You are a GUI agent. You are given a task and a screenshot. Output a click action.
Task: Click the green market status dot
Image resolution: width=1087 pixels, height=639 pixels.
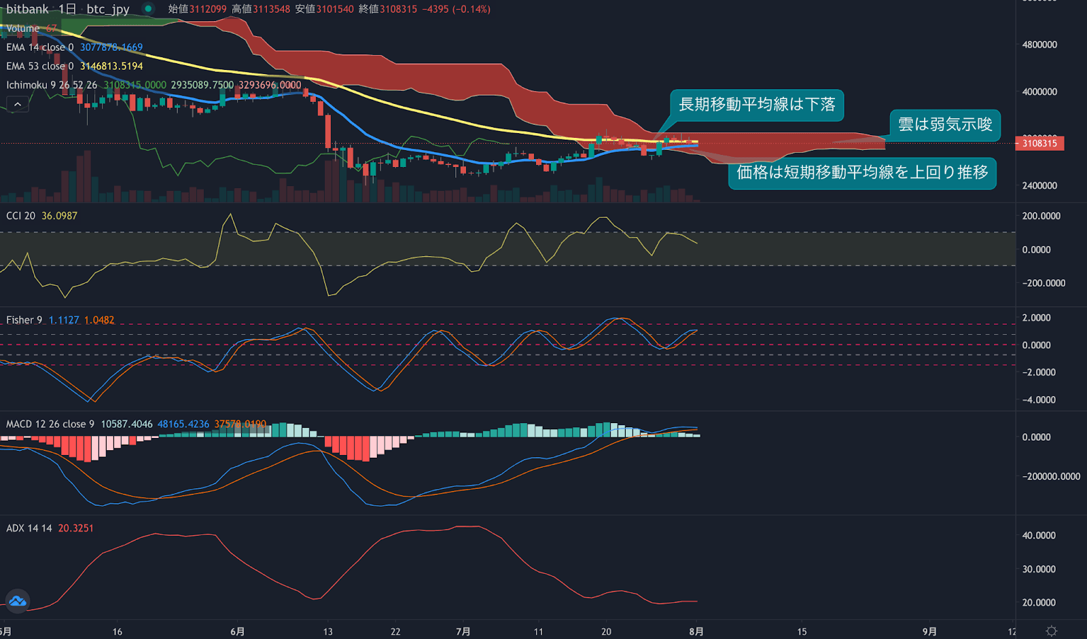[x=148, y=9]
